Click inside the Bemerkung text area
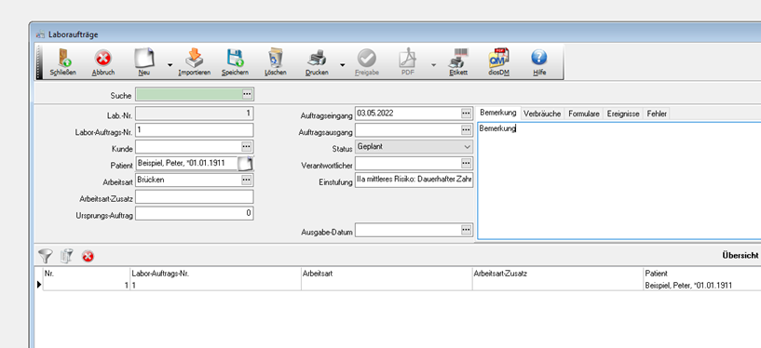Screen dimensions: 761x348 [619, 181]
